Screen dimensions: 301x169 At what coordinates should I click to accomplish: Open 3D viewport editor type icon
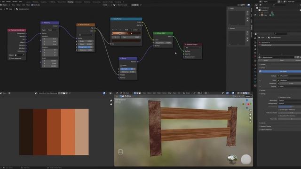[117, 93]
